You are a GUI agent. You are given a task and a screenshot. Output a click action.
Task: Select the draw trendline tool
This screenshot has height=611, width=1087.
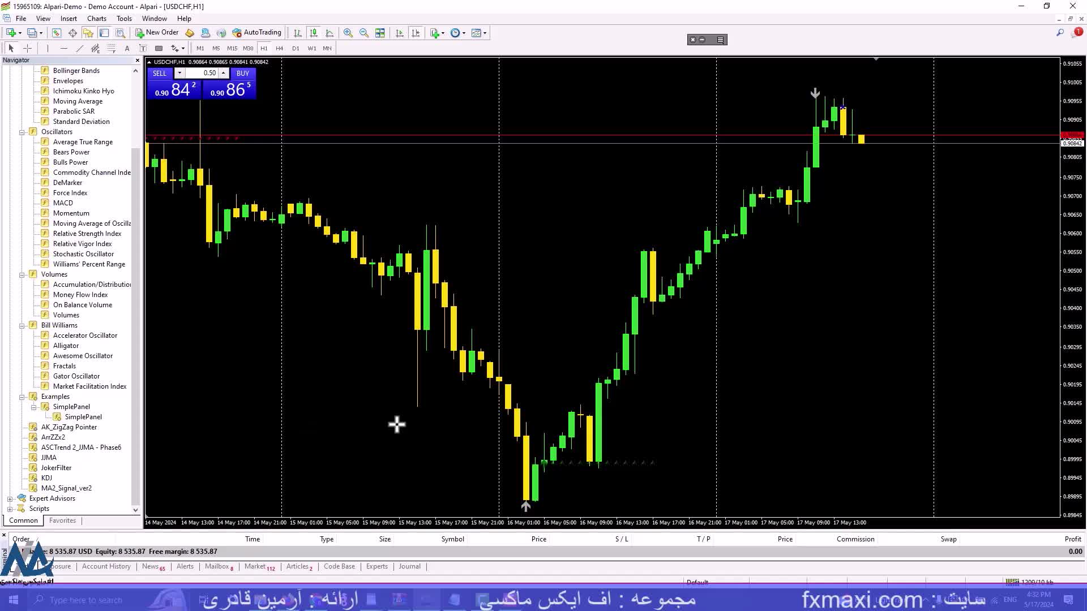[80, 48]
